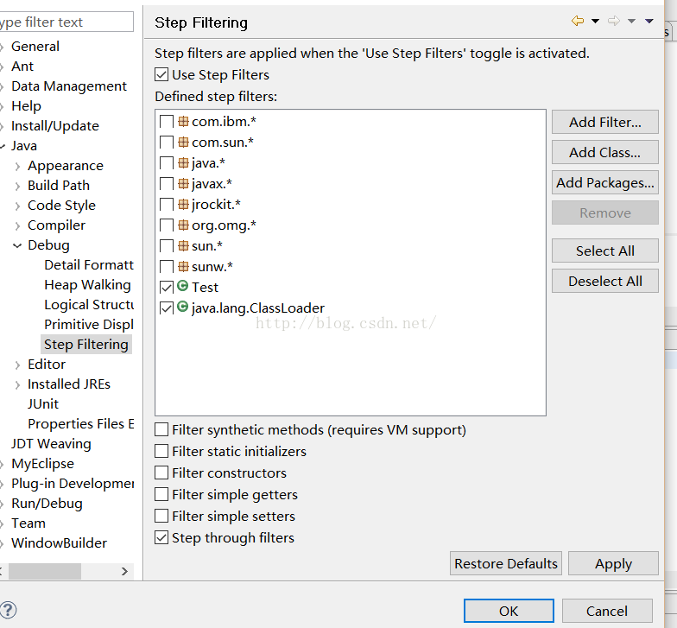
Task: Click the type filter text field
Action: click(x=66, y=22)
